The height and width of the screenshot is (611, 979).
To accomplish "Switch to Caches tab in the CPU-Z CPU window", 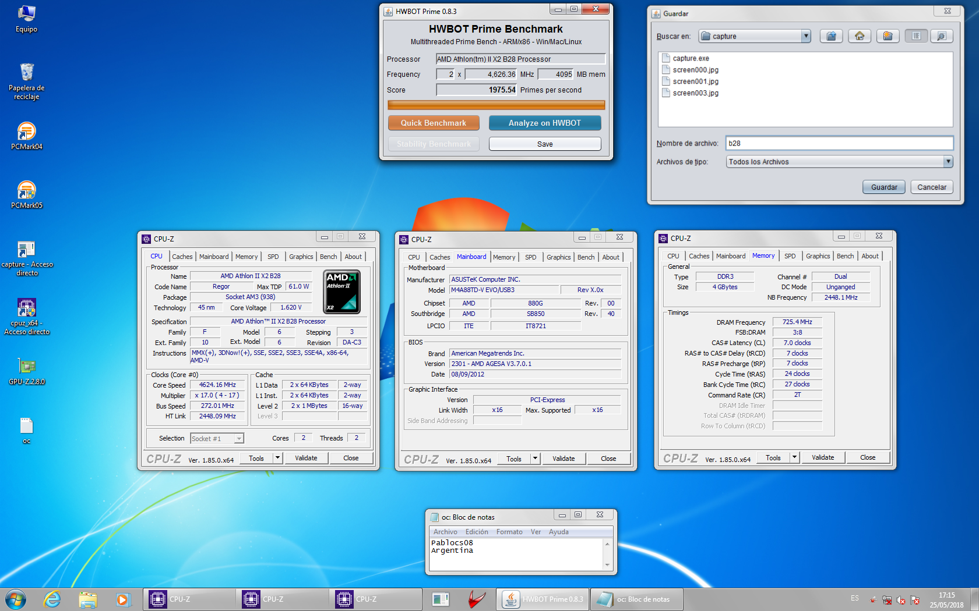I will pyautogui.click(x=182, y=257).
